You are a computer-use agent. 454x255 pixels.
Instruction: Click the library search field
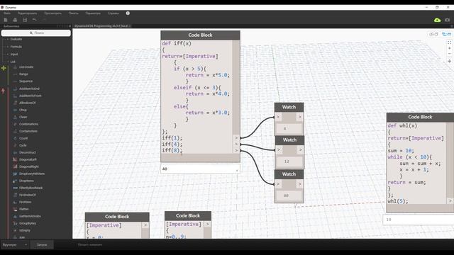click(36, 33)
